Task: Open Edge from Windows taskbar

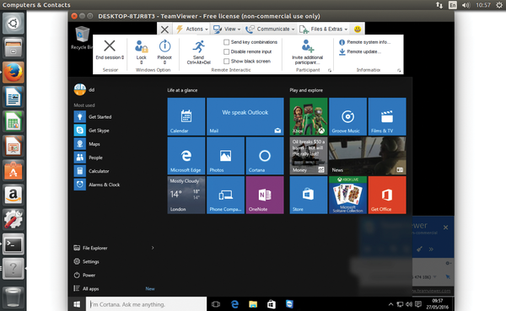Action: tap(234, 304)
